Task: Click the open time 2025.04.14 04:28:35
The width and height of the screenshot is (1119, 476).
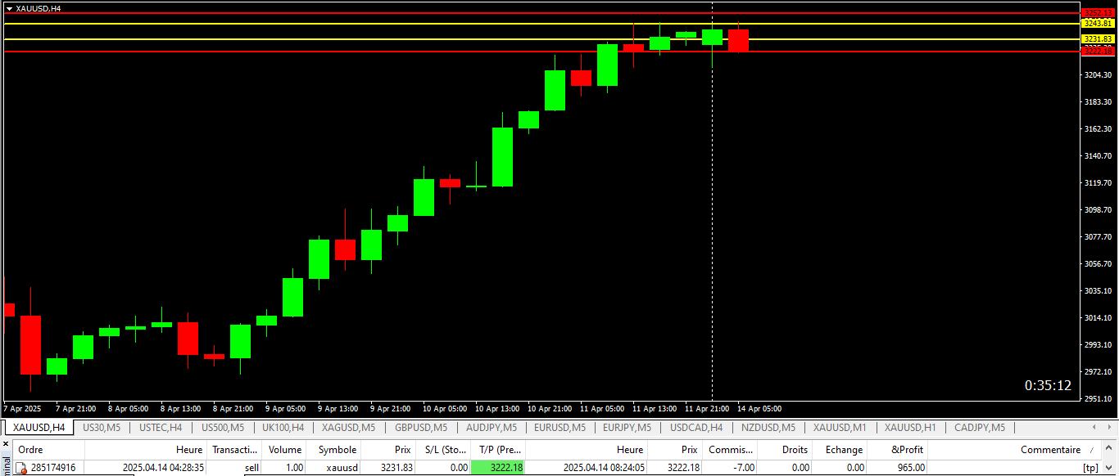Action: pos(163,468)
